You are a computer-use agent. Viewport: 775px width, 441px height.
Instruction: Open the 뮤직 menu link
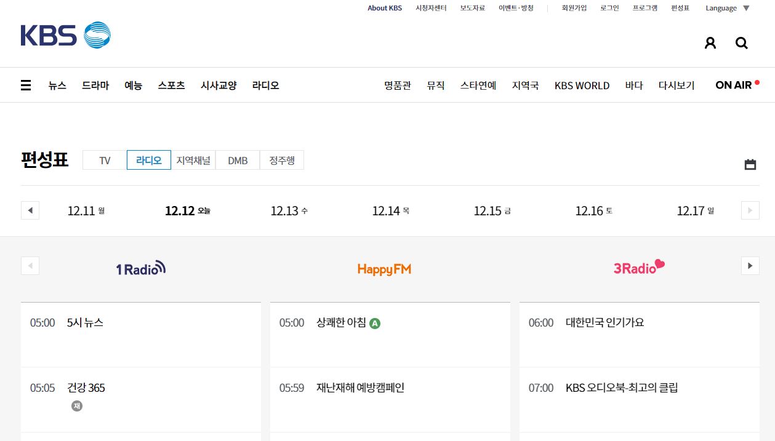[436, 85]
